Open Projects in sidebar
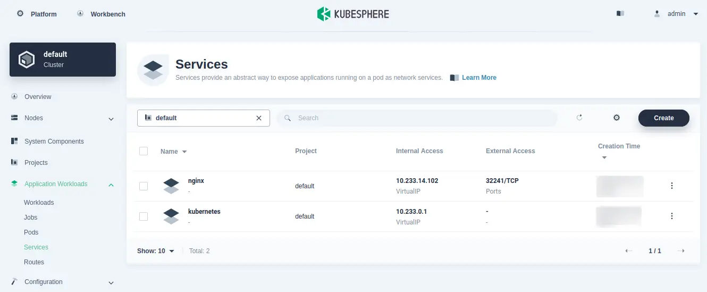 [x=36, y=163]
